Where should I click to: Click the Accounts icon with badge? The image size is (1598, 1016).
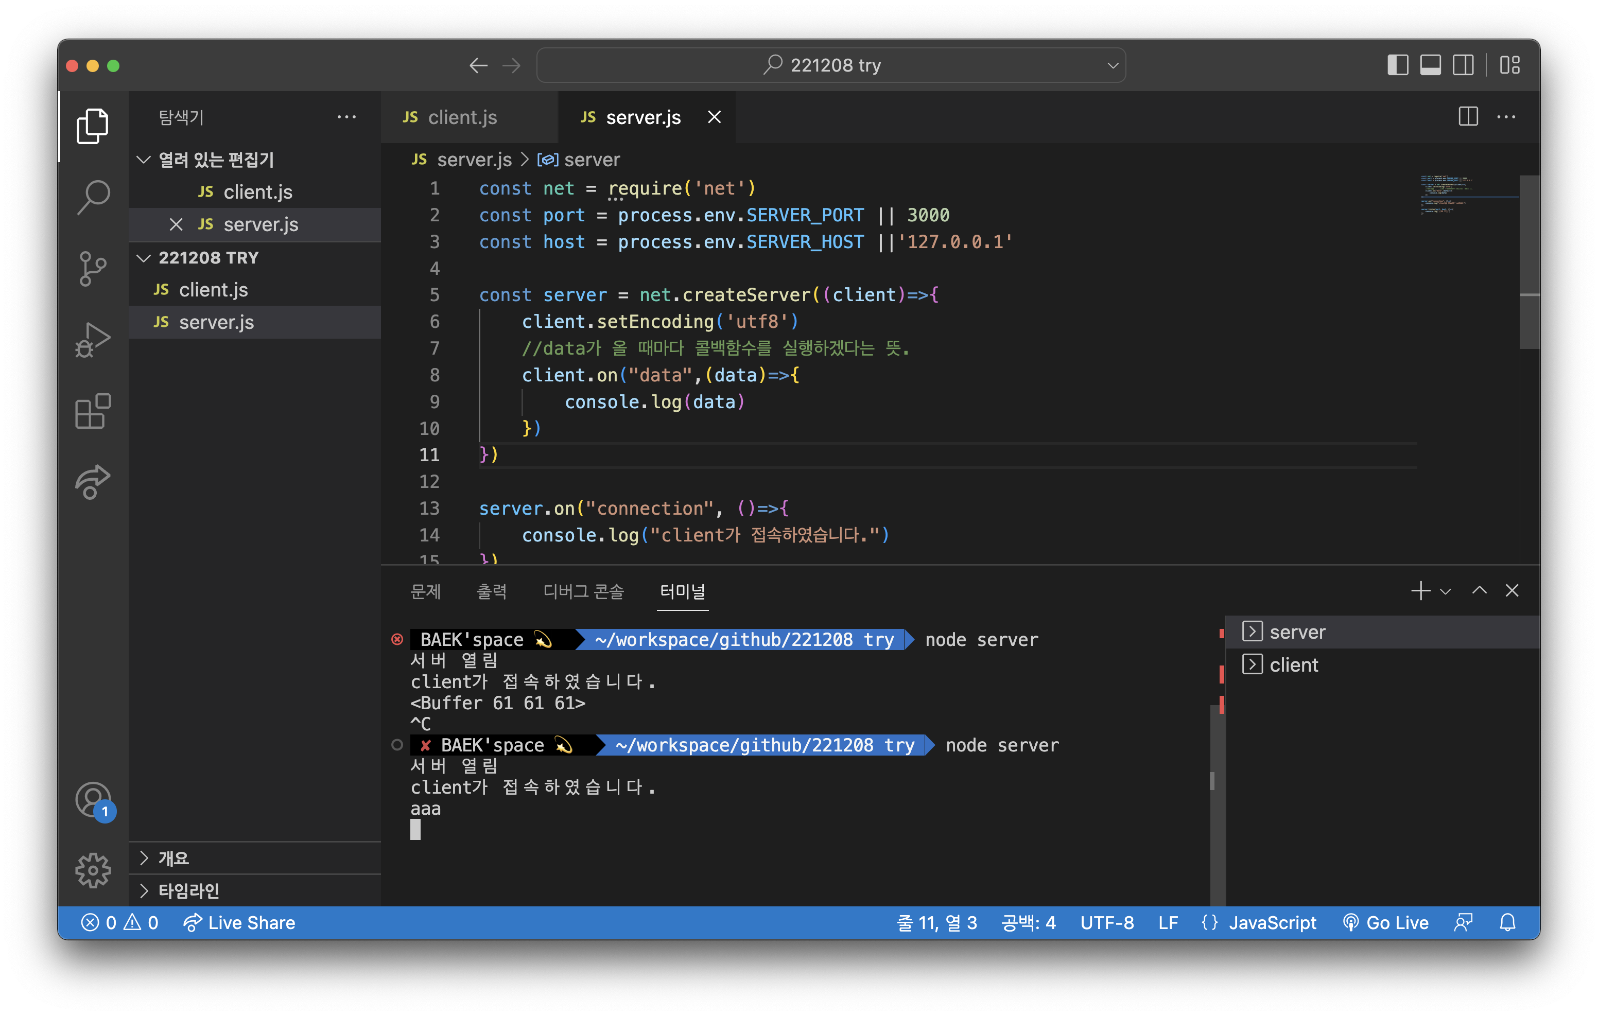click(93, 799)
